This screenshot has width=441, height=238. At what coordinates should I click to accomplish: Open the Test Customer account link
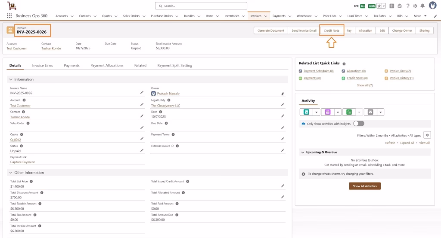click(x=17, y=49)
